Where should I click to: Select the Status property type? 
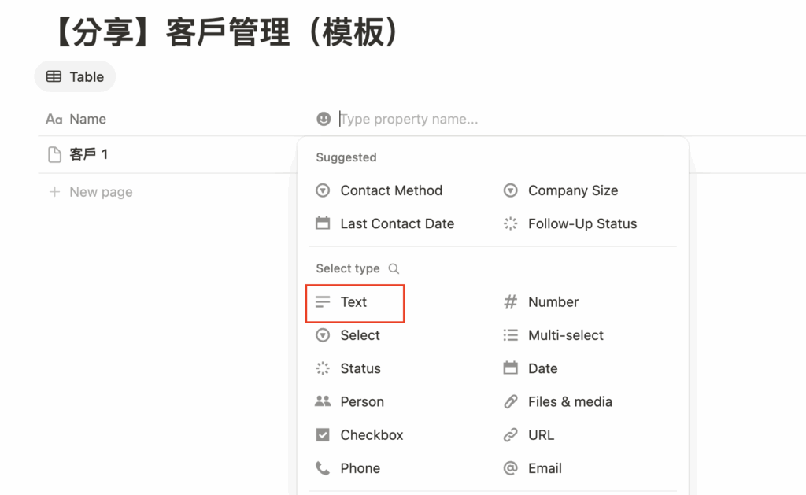pos(360,368)
